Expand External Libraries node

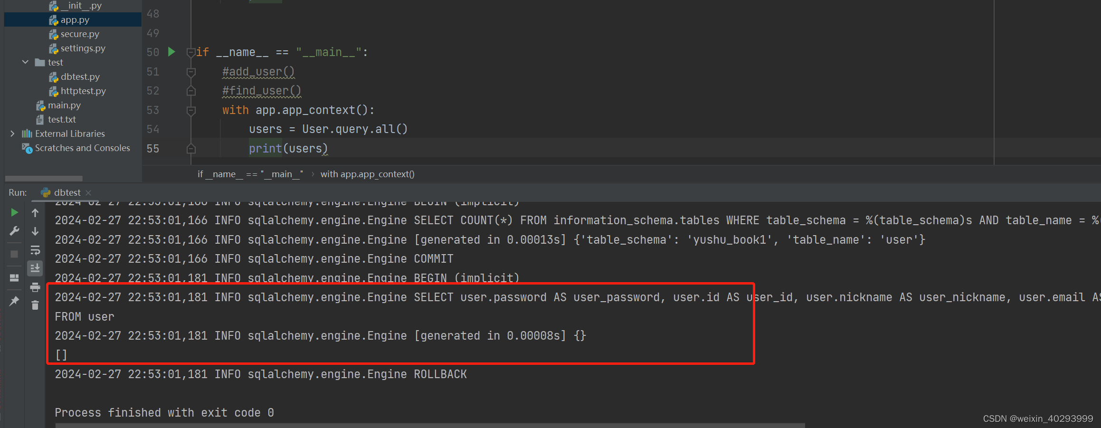coord(12,133)
